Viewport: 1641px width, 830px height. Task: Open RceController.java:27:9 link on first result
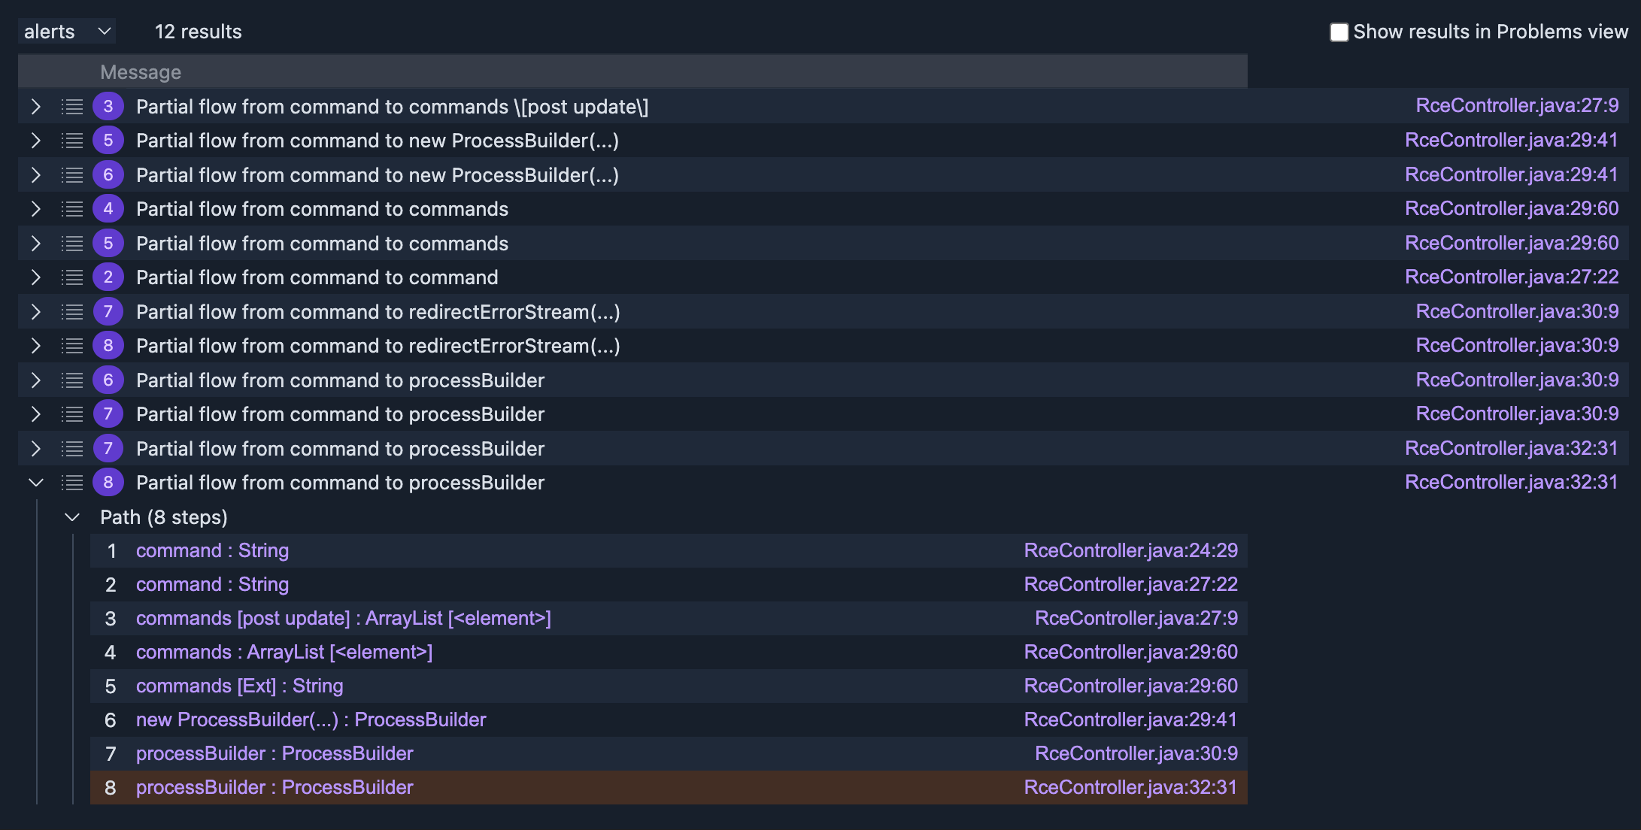[x=1516, y=106]
